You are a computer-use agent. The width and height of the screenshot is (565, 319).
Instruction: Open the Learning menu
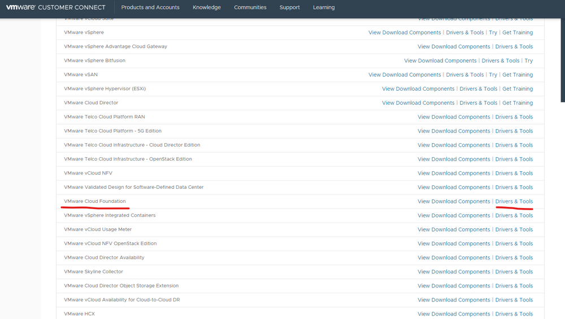pos(324,7)
